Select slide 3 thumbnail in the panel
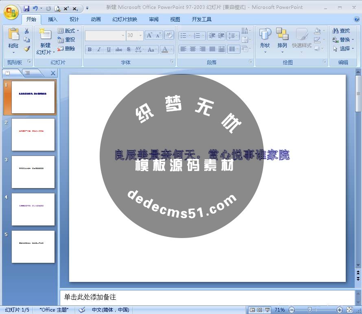 [33, 172]
